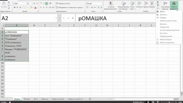Choose Область выделения... menu entry

pos(169,43)
